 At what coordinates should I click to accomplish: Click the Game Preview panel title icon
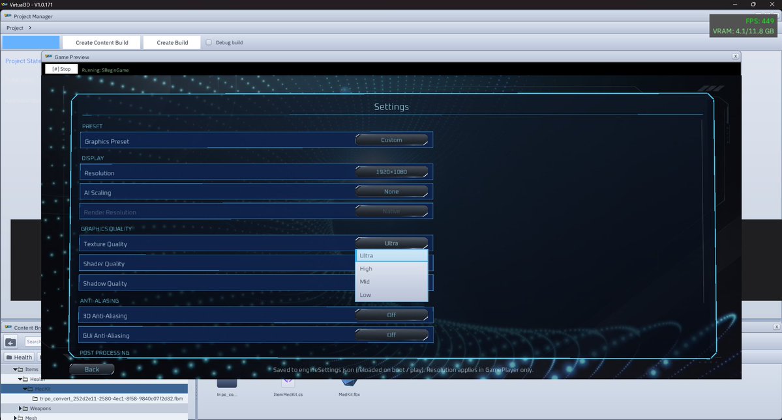(x=48, y=57)
